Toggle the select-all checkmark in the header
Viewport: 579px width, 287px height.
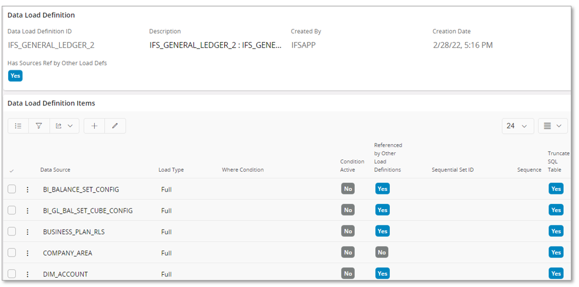(12, 170)
